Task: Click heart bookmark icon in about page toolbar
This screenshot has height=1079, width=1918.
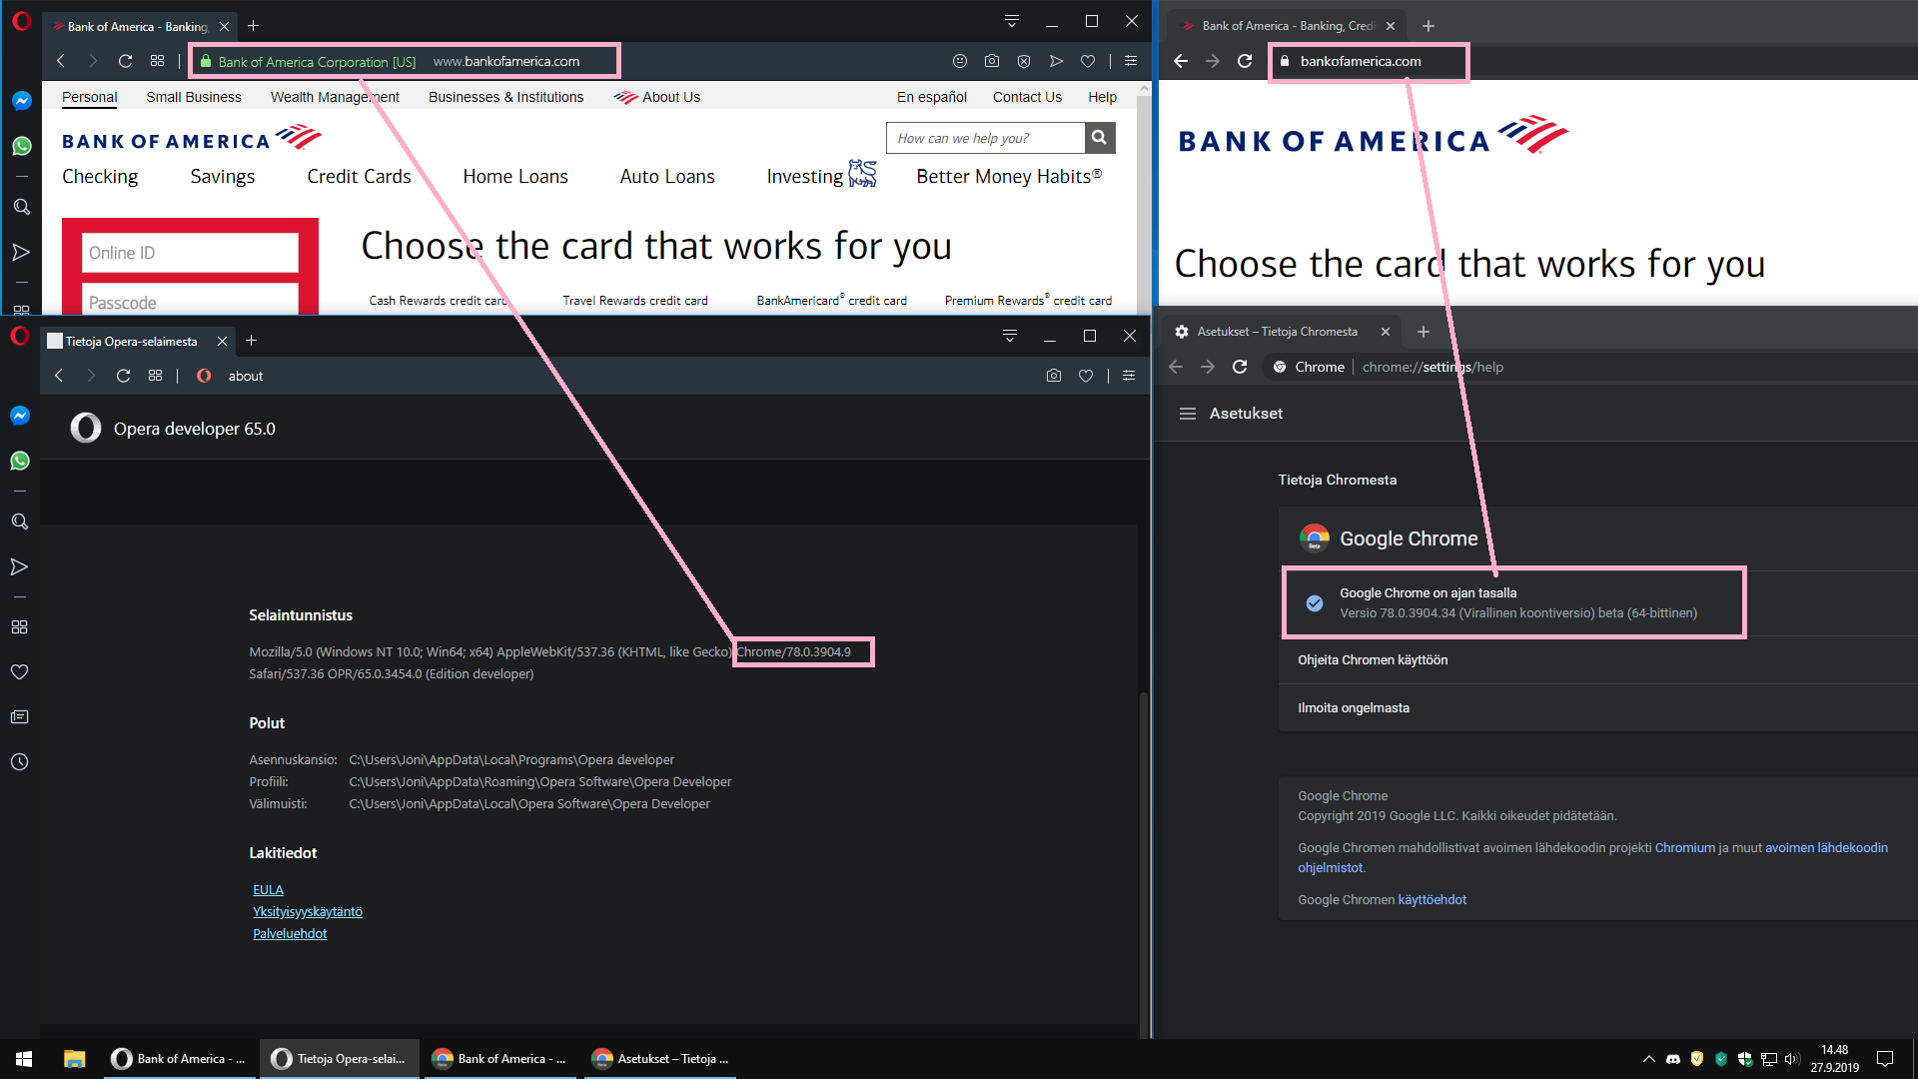Action: [x=1086, y=376]
